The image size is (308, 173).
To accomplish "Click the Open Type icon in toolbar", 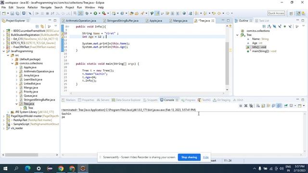I will point(131,13).
